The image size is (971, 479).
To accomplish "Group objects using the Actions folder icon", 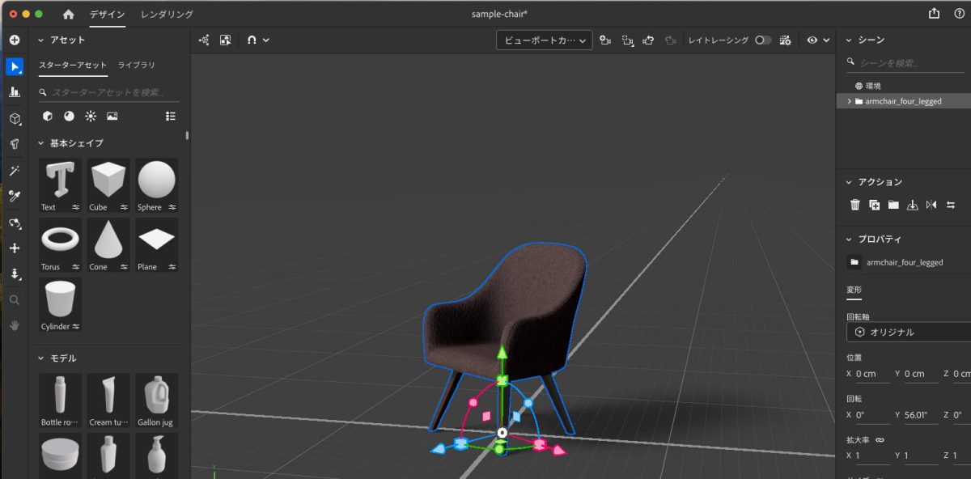I will (x=893, y=205).
